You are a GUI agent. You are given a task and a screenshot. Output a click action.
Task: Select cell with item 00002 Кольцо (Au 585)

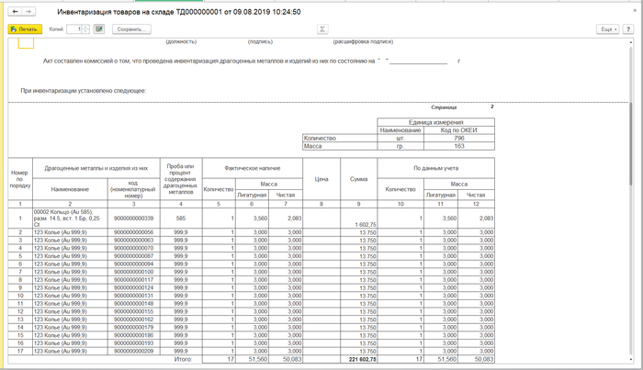[67, 218]
